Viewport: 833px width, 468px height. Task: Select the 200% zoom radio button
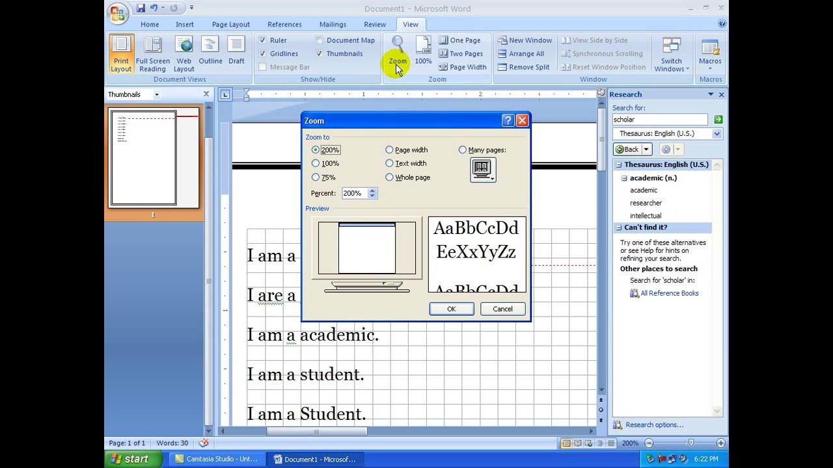316,150
